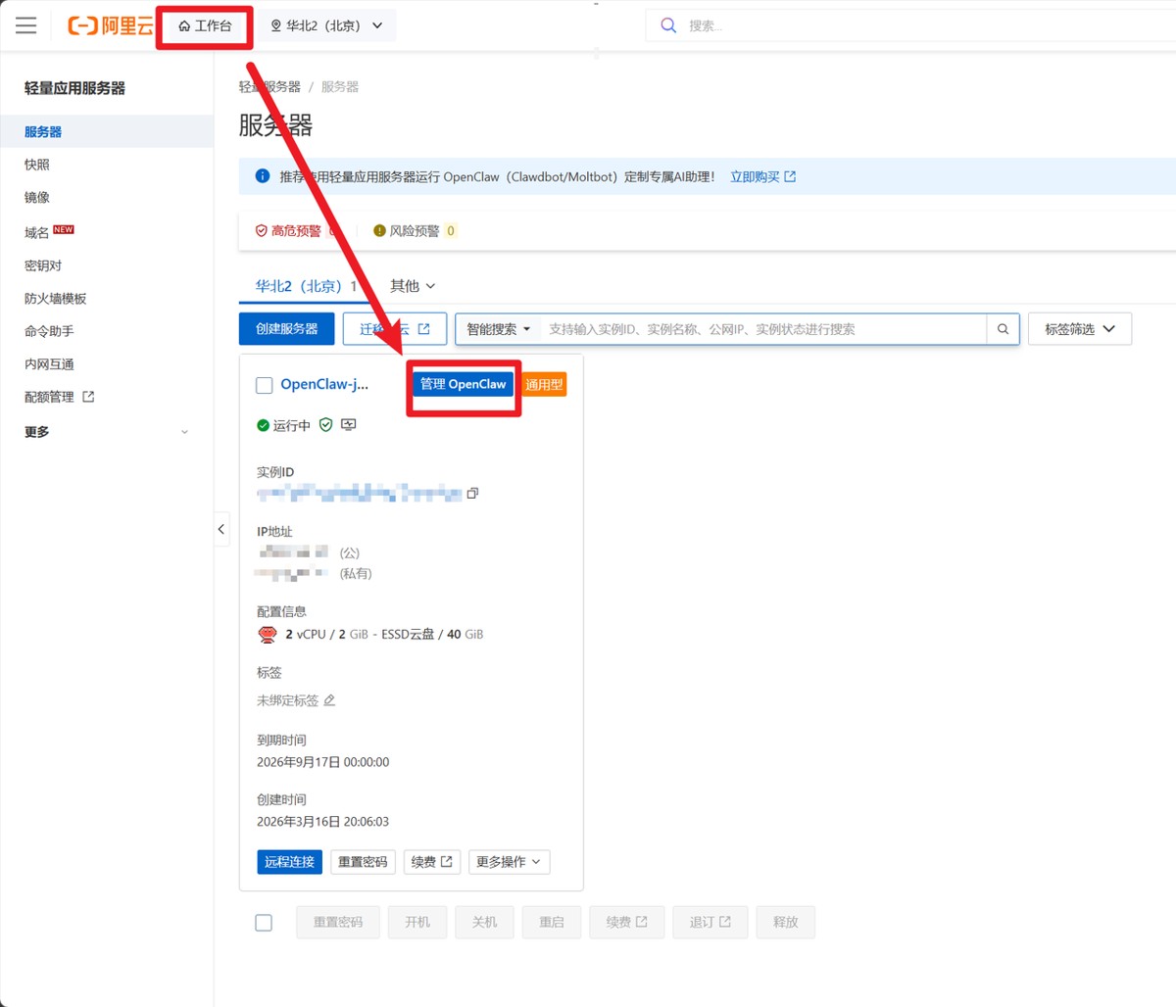Open the 工作台 workbench home
This screenshot has width=1176, height=1007.
[x=205, y=25]
